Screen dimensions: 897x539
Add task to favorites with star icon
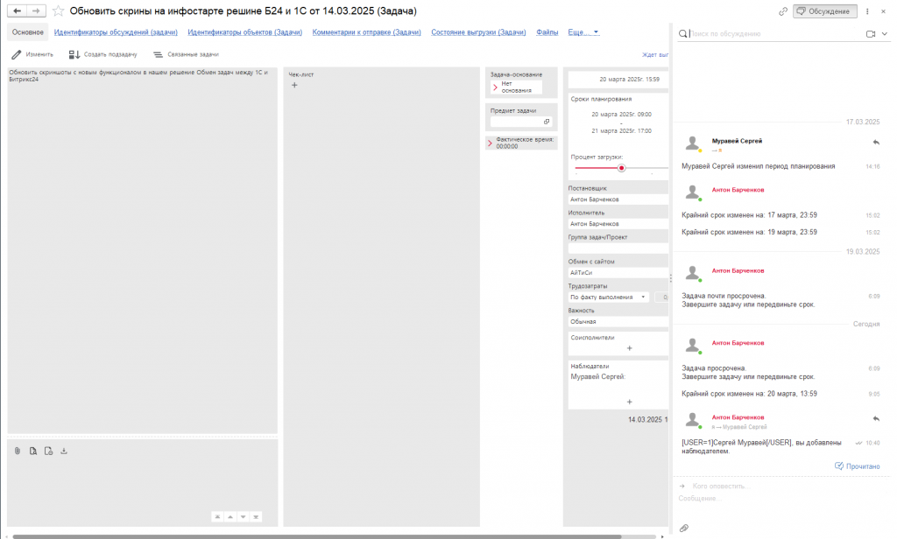[x=59, y=11]
